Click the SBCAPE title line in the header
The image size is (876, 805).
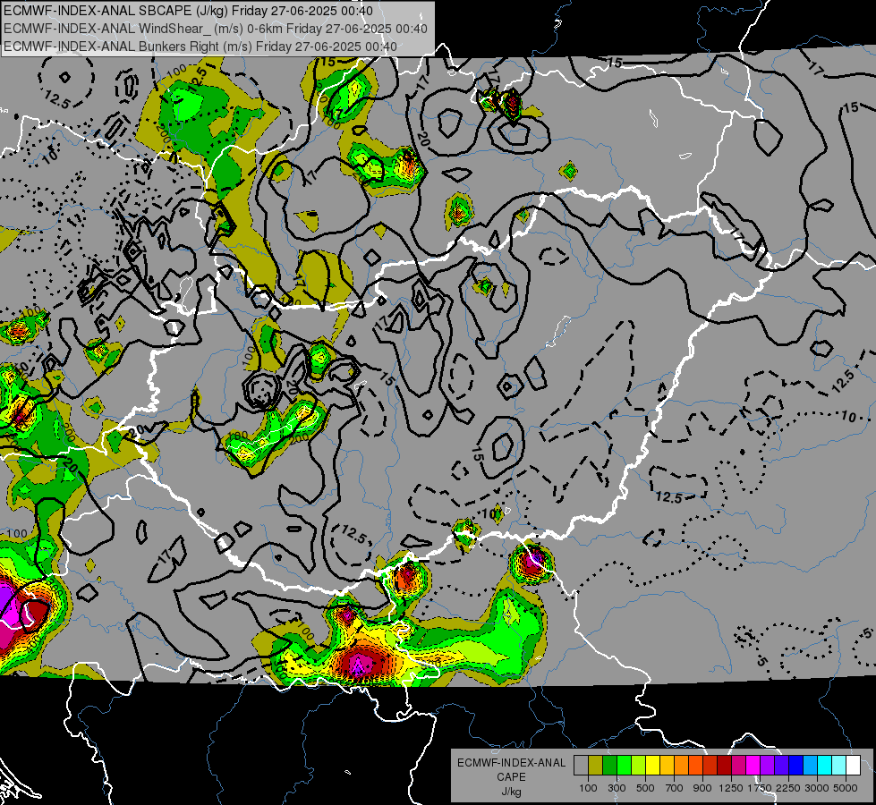[188, 11]
